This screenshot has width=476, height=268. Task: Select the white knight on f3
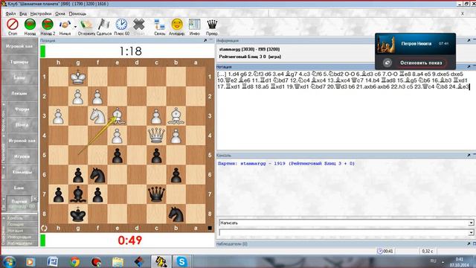click(x=97, y=116)
